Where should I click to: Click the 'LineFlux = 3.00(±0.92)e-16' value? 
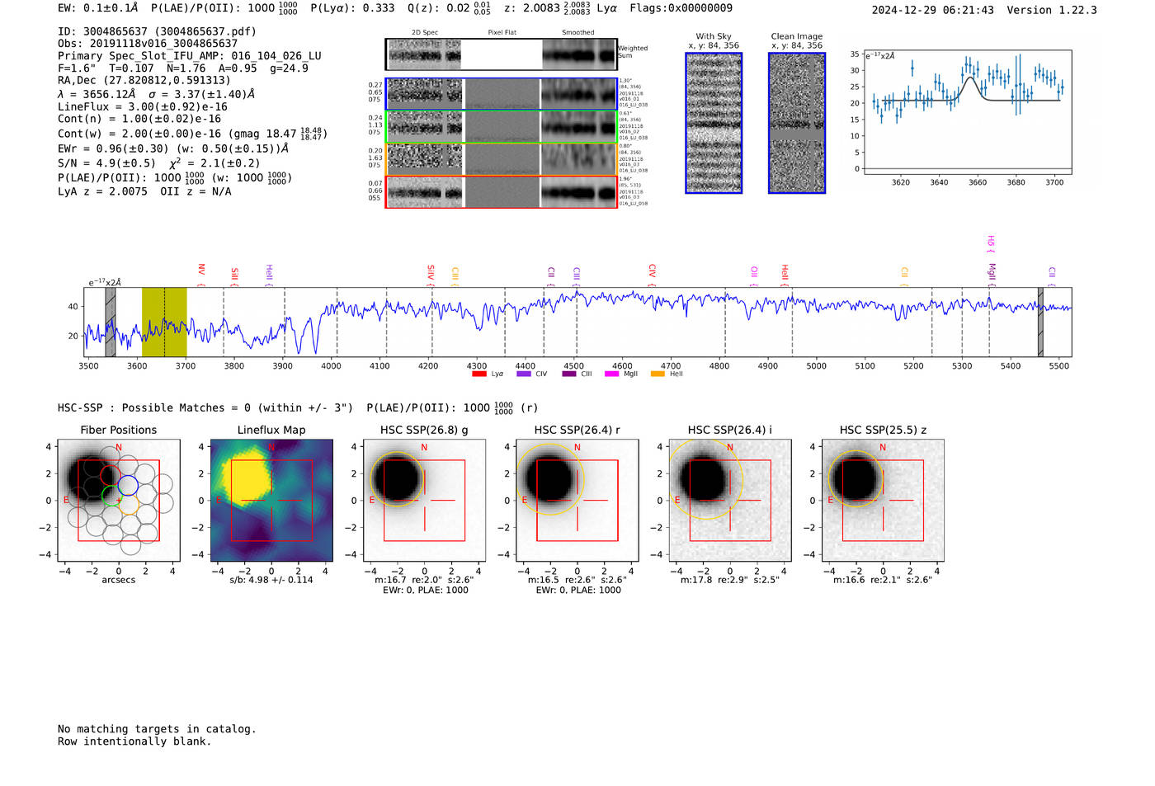point(143,106)
